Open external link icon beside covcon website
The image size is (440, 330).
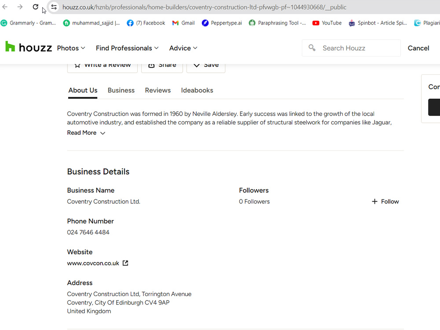125,263
